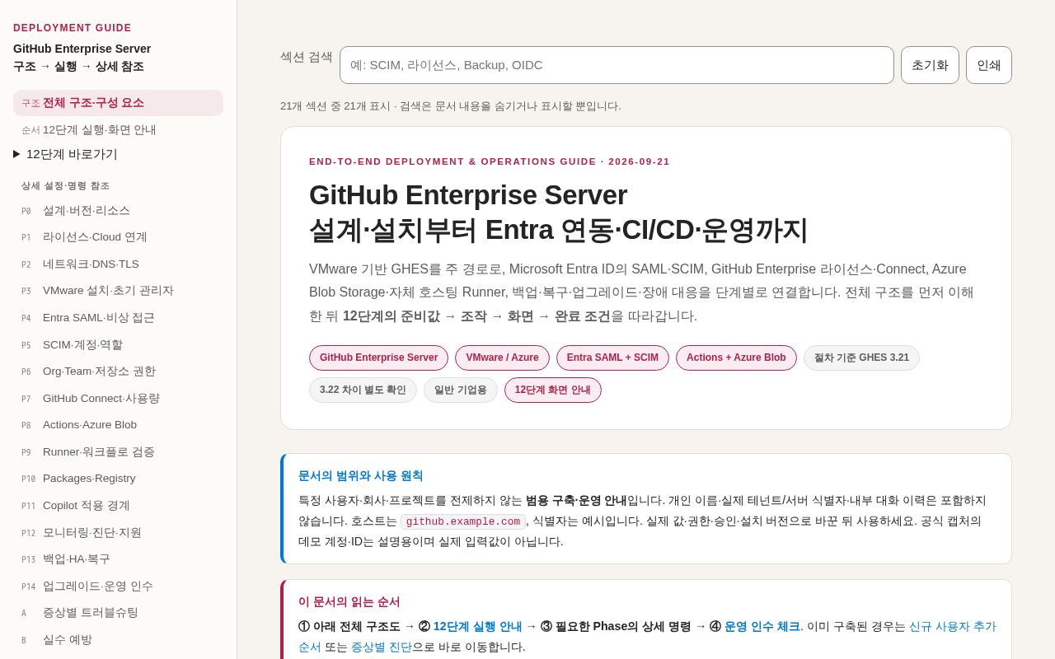The image size is (1055, 659).
Task: Click the DEPLOYMENT GUIDE sidebar label
Action: click(x=73, y=28)
